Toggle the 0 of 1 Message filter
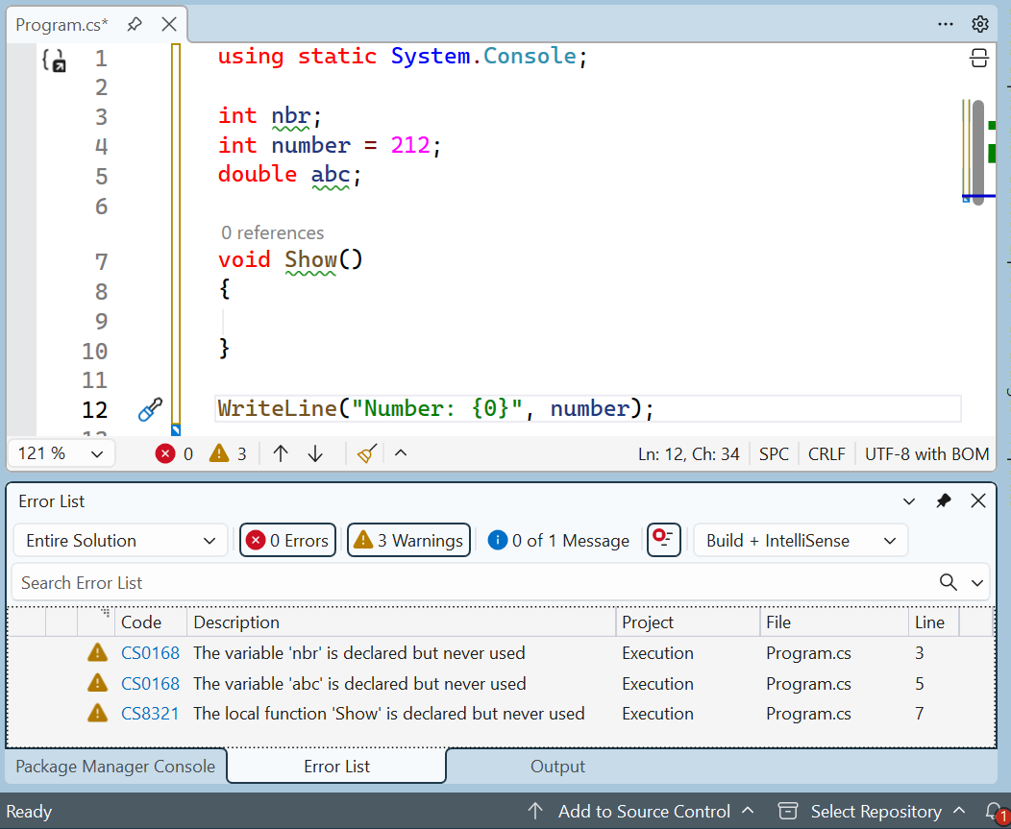1011x829 pixels. [558, 540]
